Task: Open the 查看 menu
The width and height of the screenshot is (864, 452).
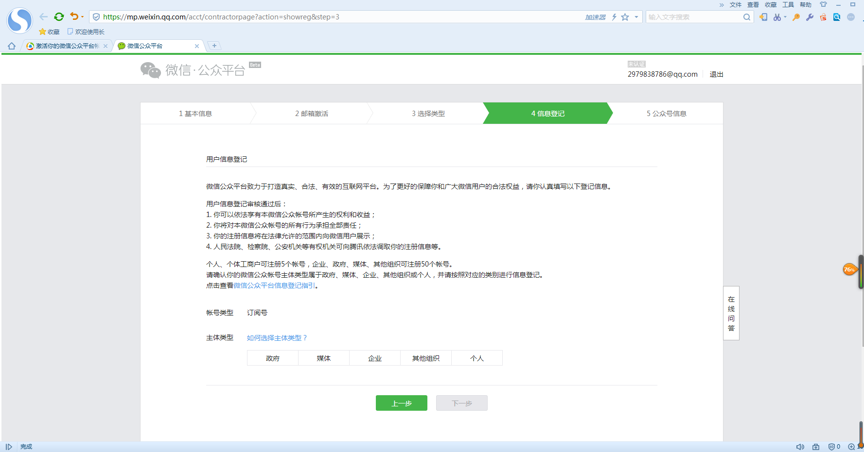Action: (x=753, y=5)
